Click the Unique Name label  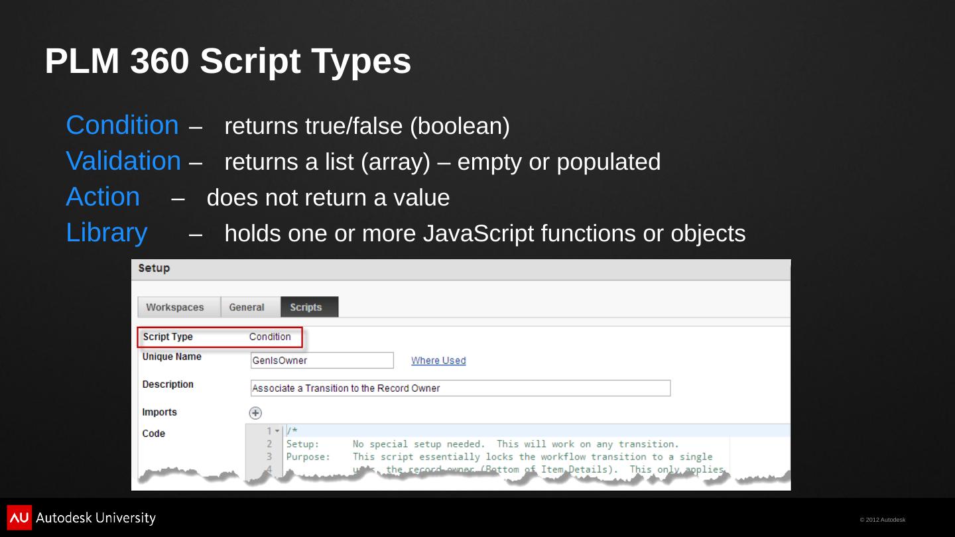(172, 357)
